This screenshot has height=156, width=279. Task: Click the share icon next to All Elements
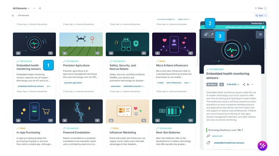point(40,8)
